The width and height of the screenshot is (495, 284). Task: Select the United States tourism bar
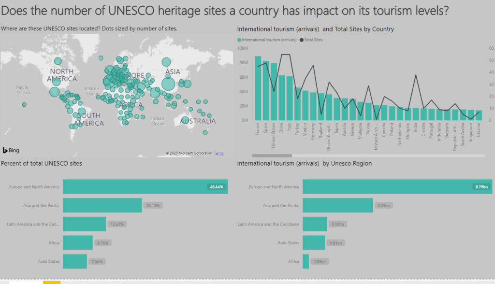click(x=274, y=91)
